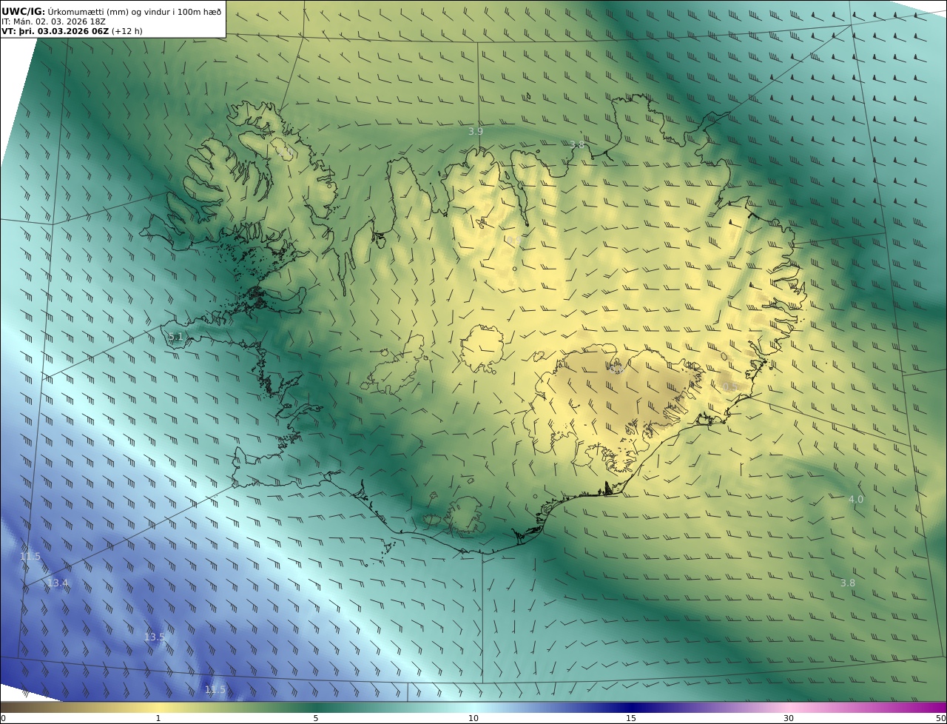The image size is (947, 724).
Task: Click the colorbar tick label '50'
Action: [x=940, y=718]
